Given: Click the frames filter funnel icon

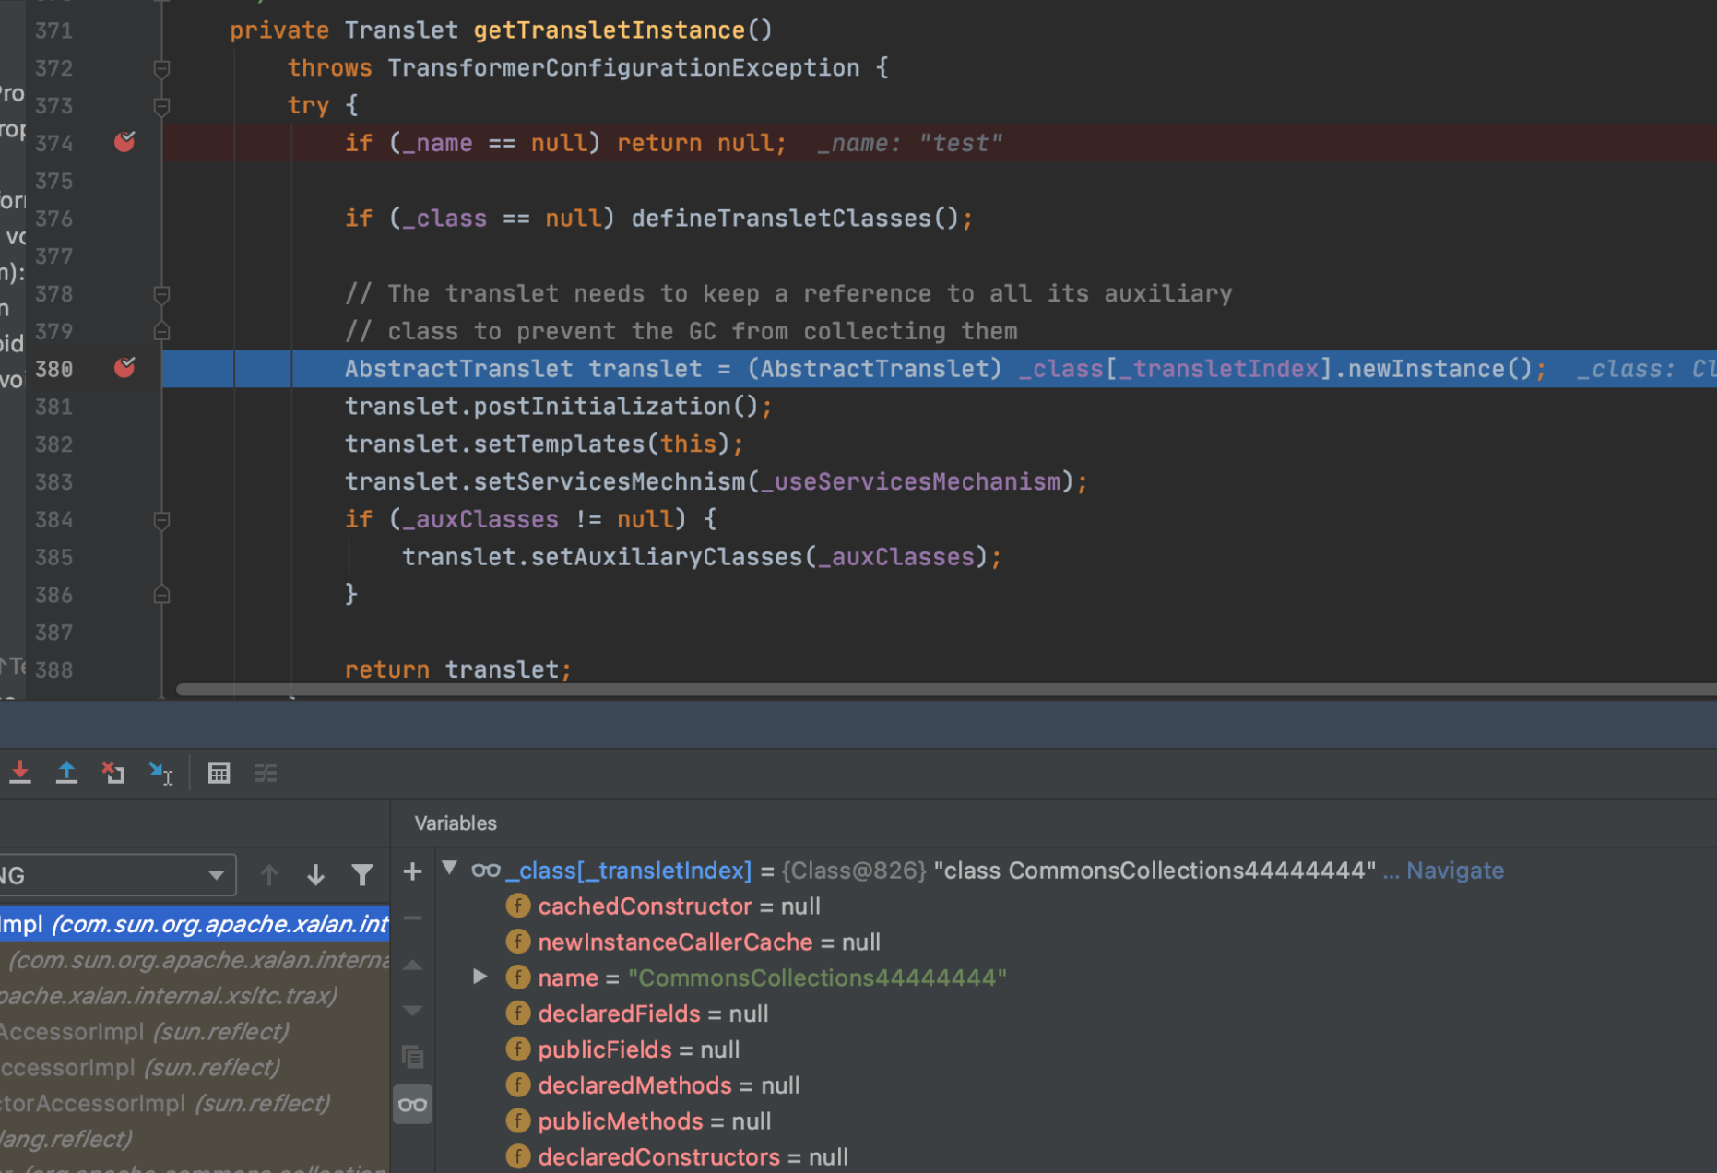Looking at the screenshot, I should (362, 875).
